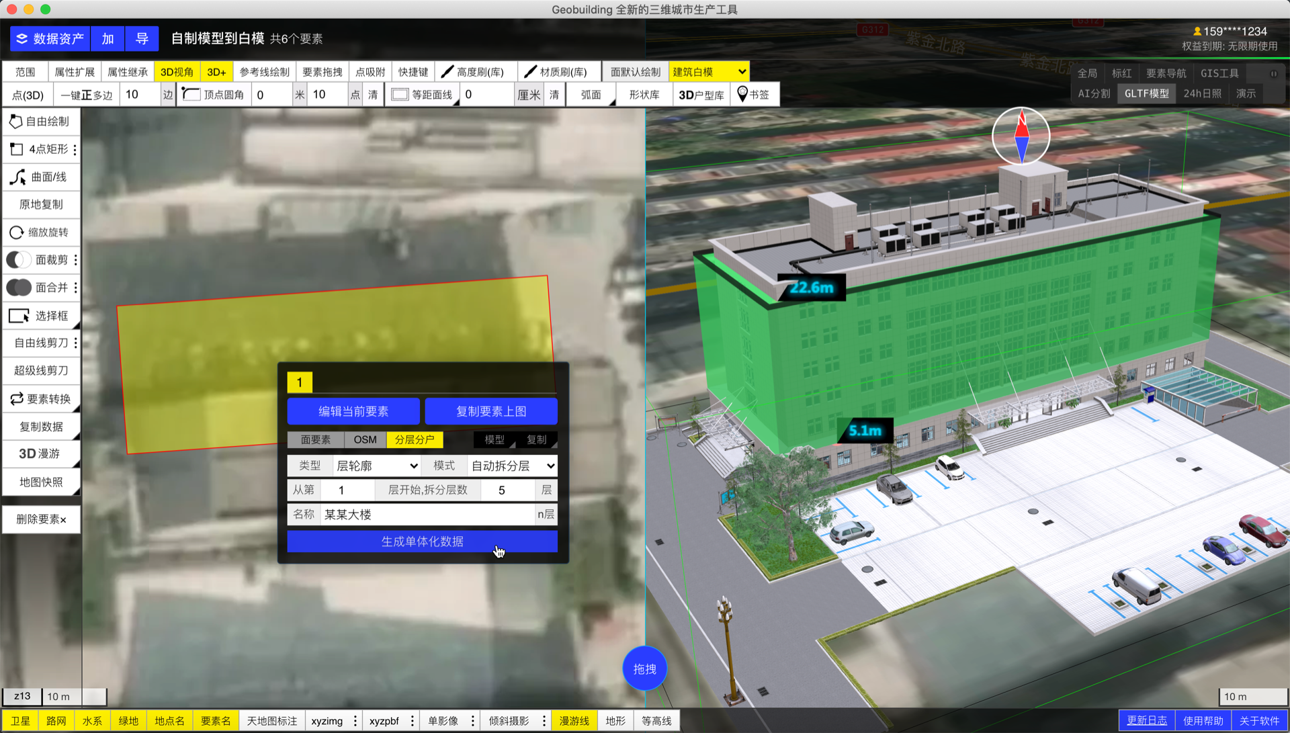Switch to the 分层分户 tab
The width and height of the screenshot is (1290, 733).
tap(415, 439)
